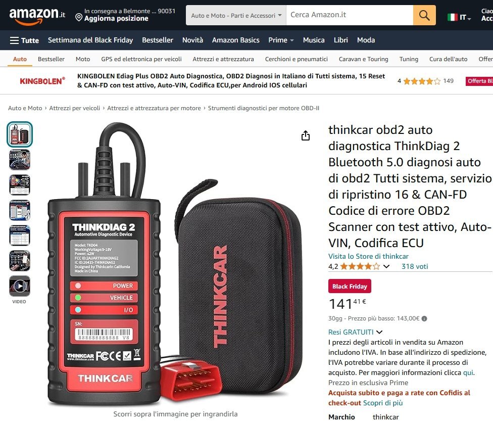The image size is (493, 424).
Task: Click the share icon above product image
Action: 305,135
